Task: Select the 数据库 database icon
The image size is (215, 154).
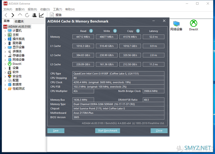Action: [x=9, y=84]
